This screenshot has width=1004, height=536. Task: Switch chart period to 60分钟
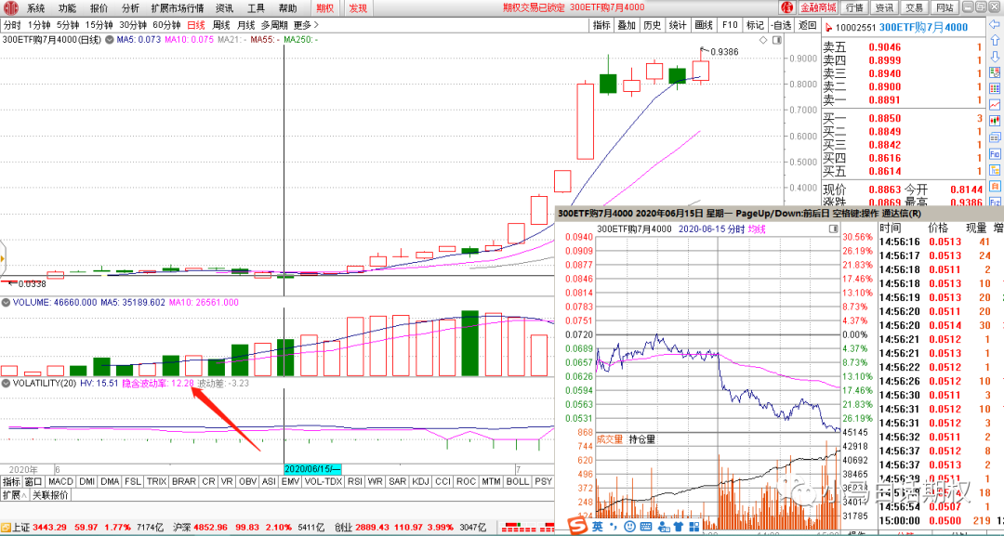166,25
